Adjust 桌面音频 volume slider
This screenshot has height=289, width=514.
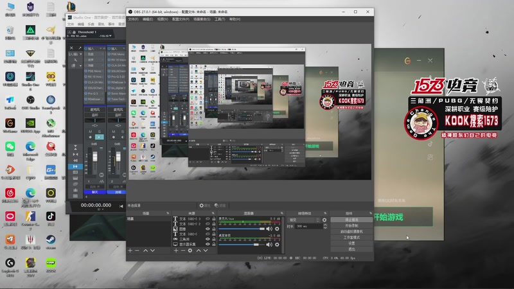(242, 245)
